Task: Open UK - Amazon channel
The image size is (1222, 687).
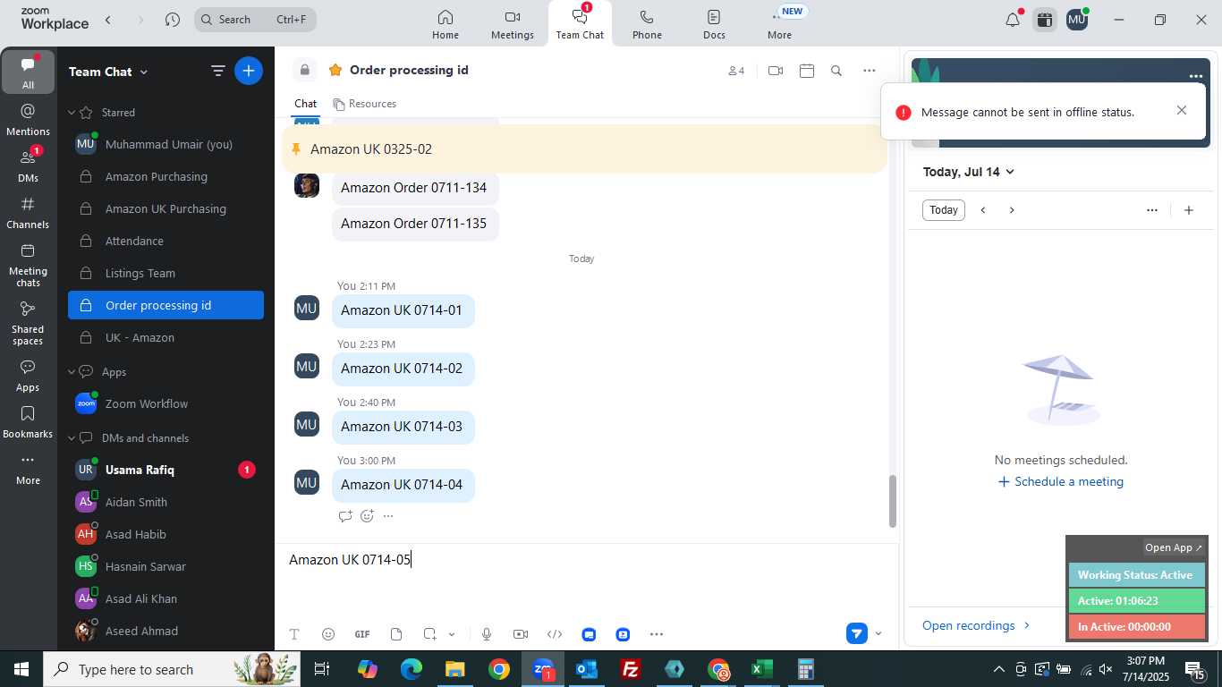Action: pos(165,338)
